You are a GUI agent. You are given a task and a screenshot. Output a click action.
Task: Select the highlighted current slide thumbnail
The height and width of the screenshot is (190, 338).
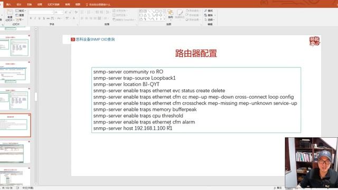(x=15, y=125)
